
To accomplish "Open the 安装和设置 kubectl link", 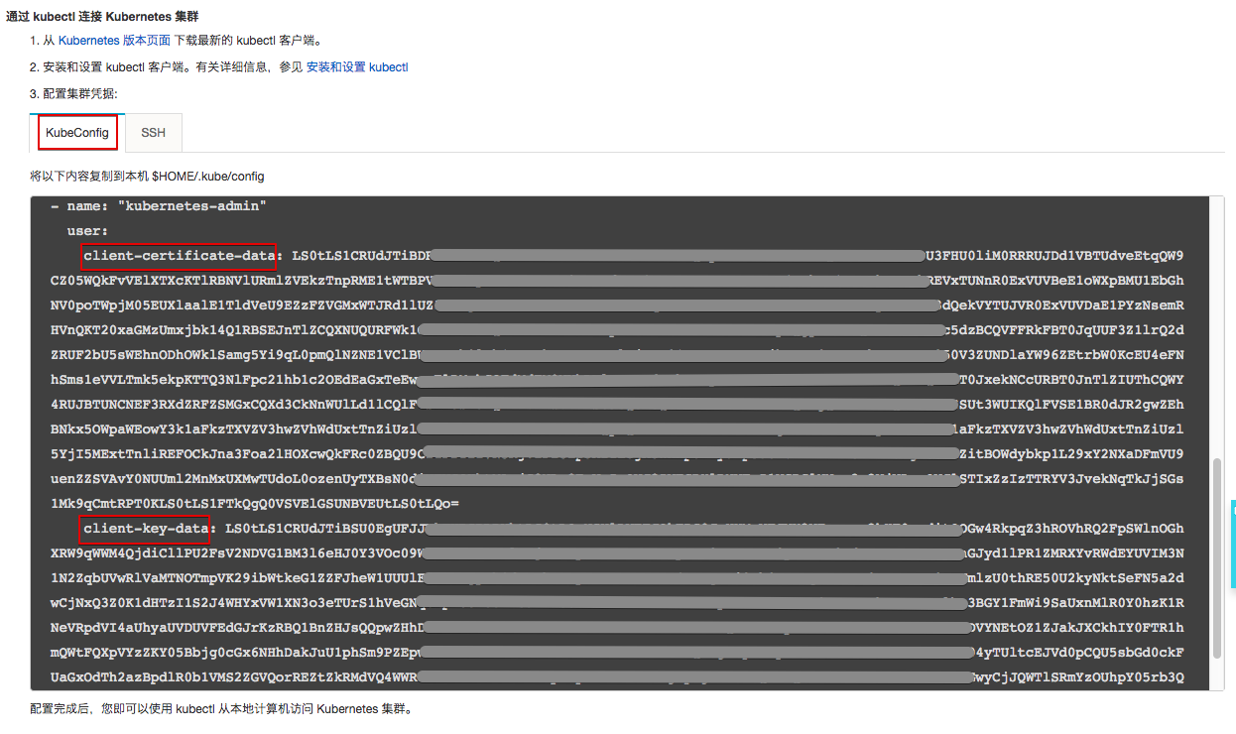I will (x=357, y=67).
